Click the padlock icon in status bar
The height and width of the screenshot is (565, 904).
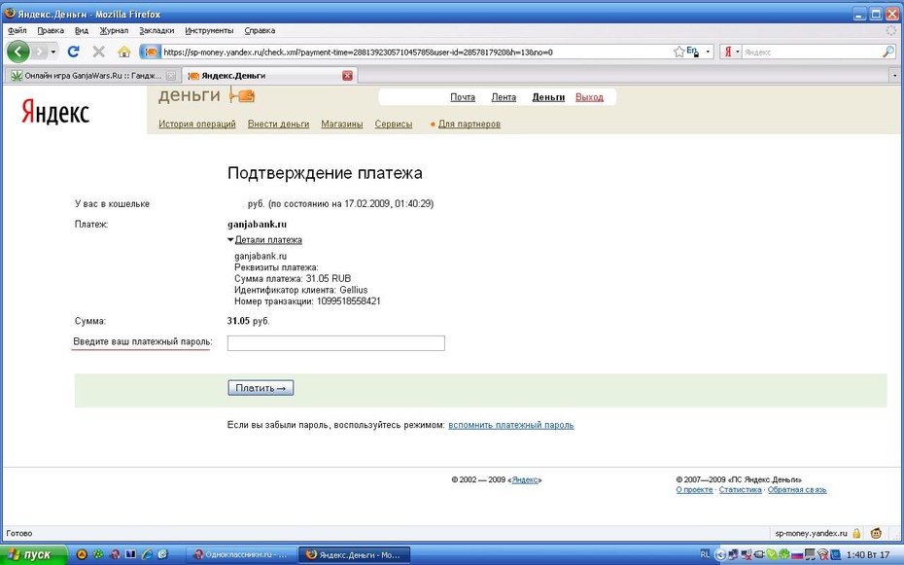point(856,533)
